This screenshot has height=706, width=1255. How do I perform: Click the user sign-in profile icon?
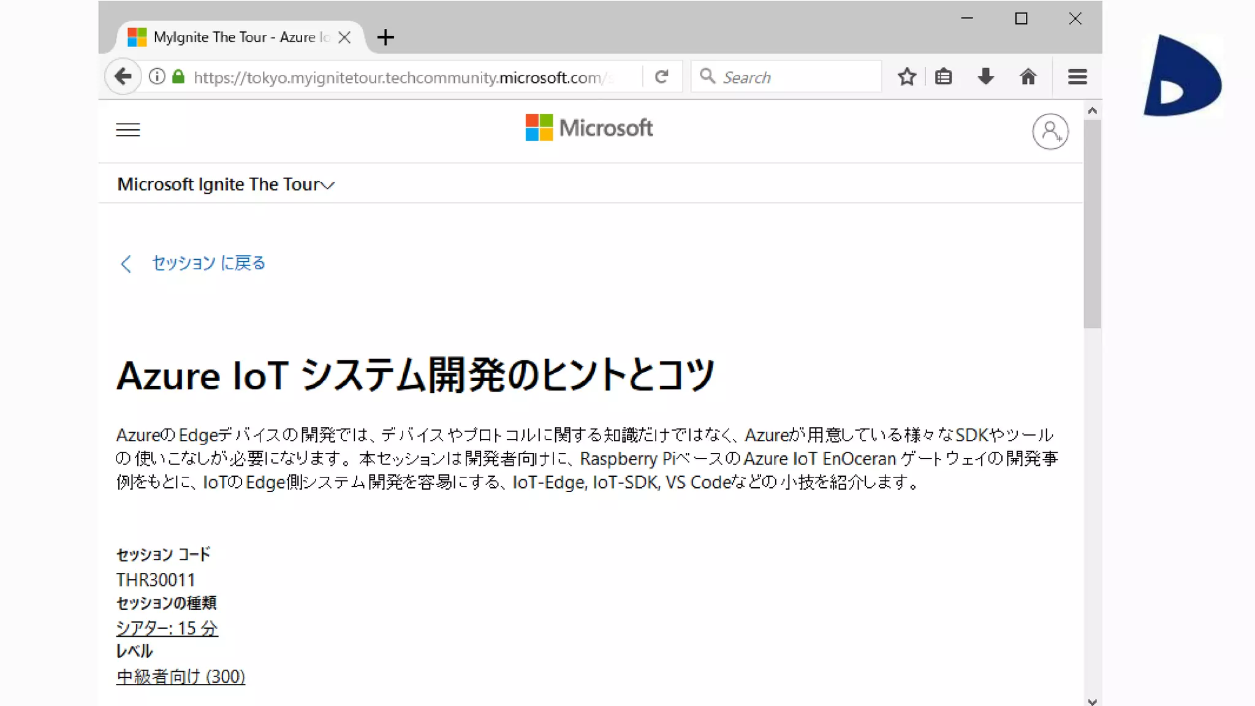(1050, 131)
